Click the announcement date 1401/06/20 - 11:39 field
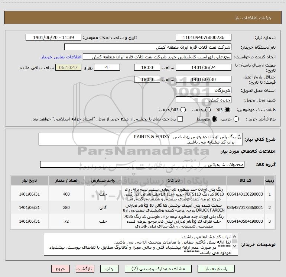286x277 pixels. pyautogui.click(x=53, y=38)
